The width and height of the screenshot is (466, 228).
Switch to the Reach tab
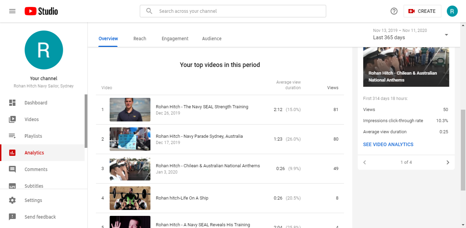click(140, 39)
